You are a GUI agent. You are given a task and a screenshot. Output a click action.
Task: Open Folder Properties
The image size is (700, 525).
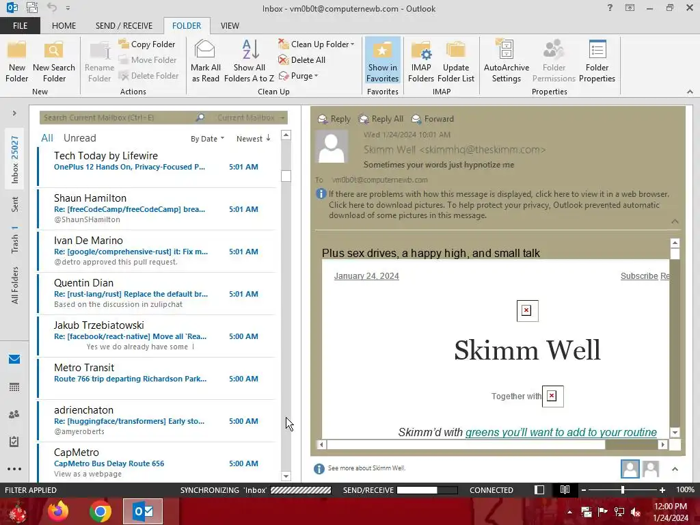[x=597, y=62]
